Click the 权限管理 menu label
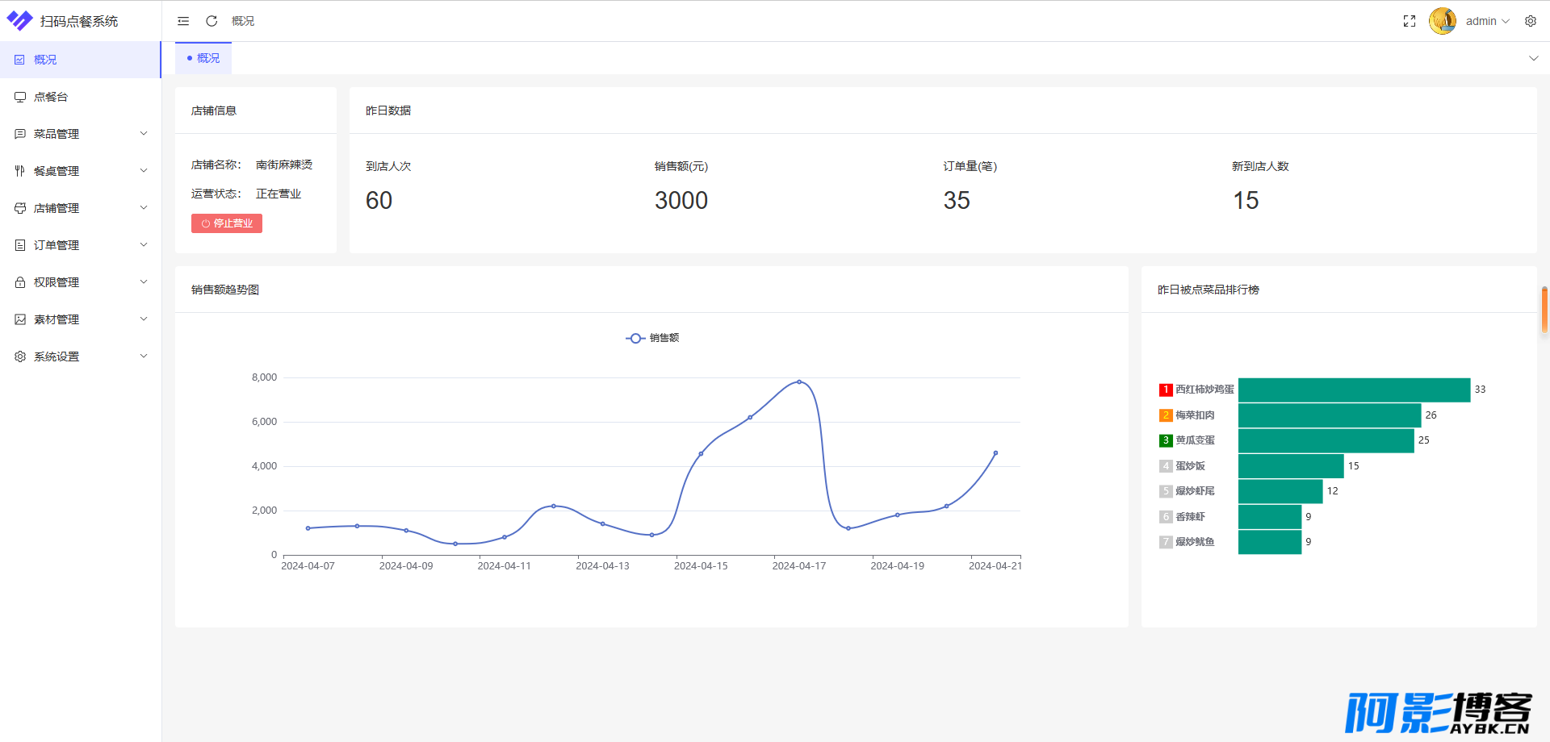Screen dimensions: 1550x742 pyautogui.click(x=57, y=282)
